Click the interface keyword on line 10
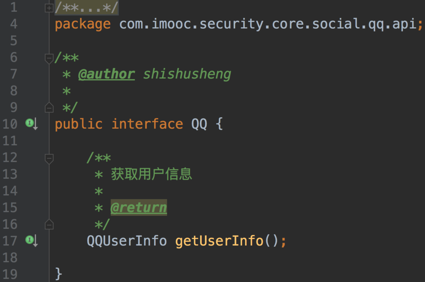This screenshot has width=425, height=282. tap(147, 124)
